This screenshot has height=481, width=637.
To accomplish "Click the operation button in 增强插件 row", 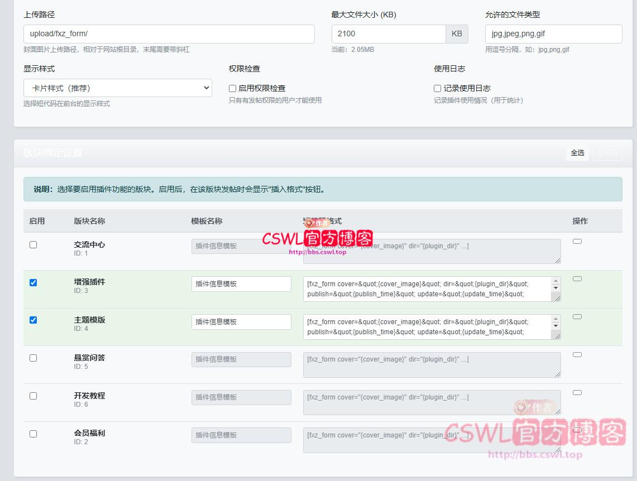I will point(577,278).
